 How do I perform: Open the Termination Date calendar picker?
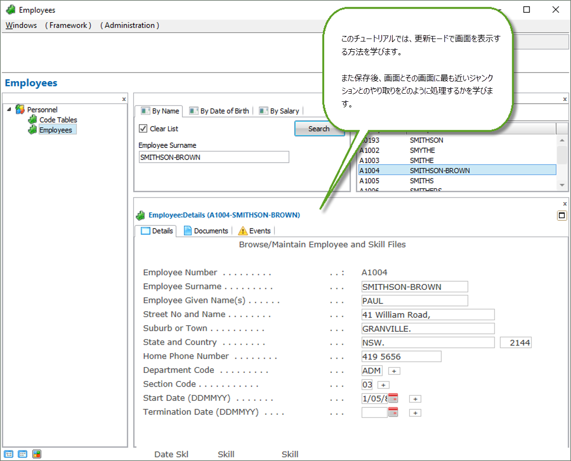(393, 412)
